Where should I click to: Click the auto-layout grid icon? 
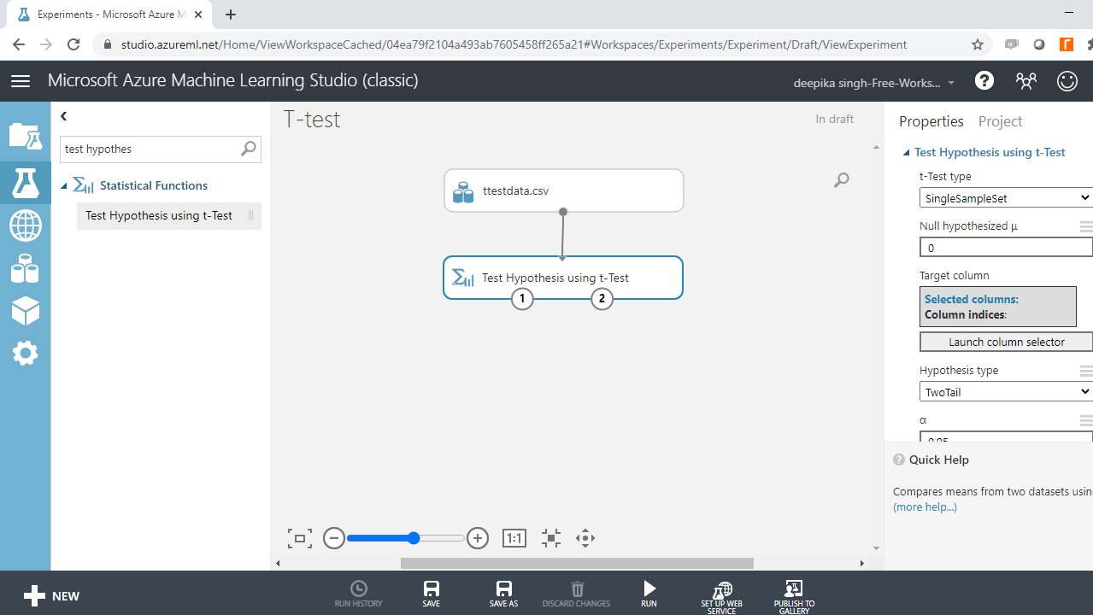[x=551, y=538]
